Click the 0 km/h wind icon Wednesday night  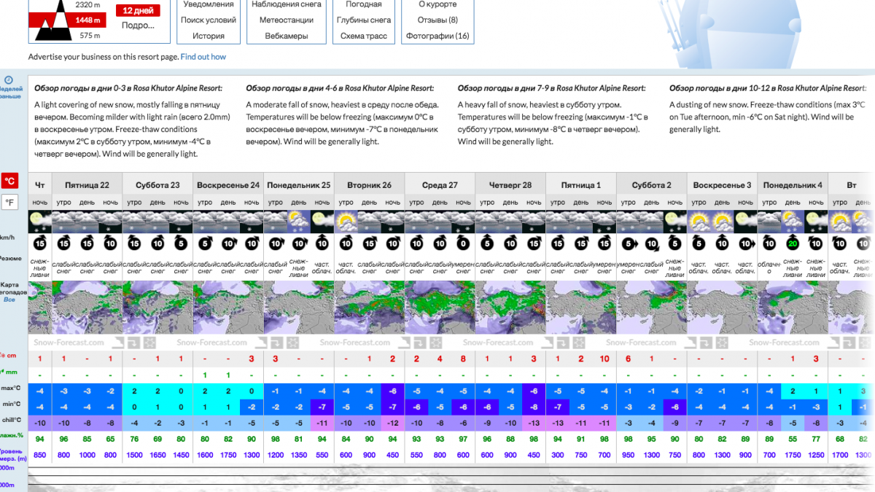pyautogui.click(x=463, y=244)
